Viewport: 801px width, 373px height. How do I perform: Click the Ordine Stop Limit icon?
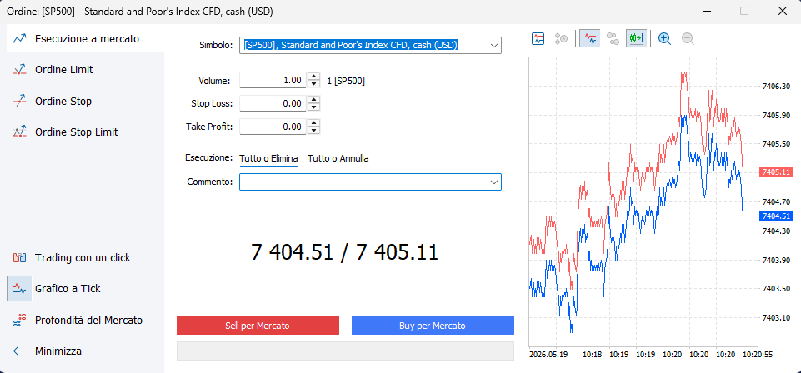(19, 132)
